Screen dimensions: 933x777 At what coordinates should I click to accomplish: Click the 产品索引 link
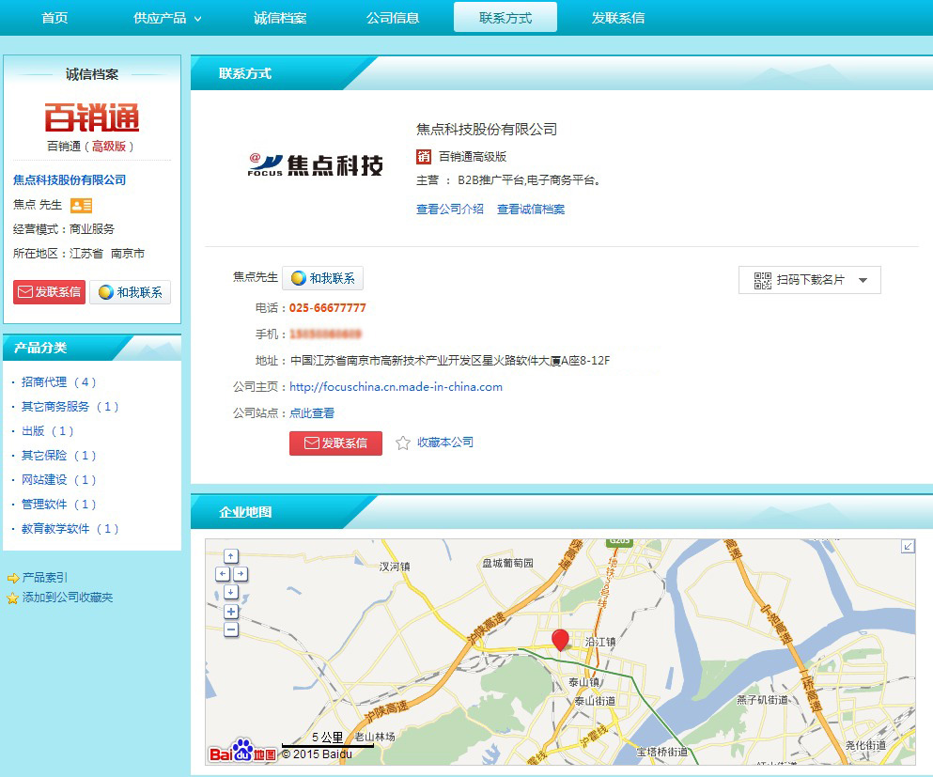[44, 578]
